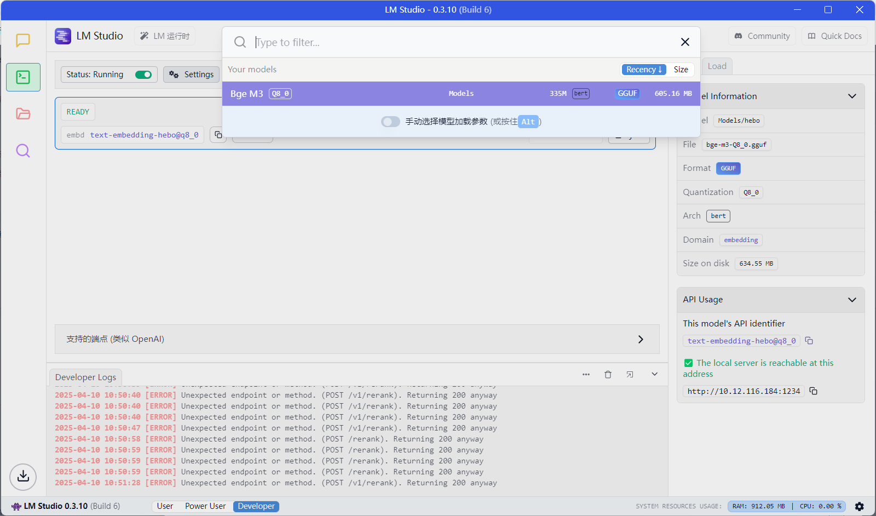
Task: Click the bge-m3-Q8_0.gguf file name
Action: pos(736,145)
